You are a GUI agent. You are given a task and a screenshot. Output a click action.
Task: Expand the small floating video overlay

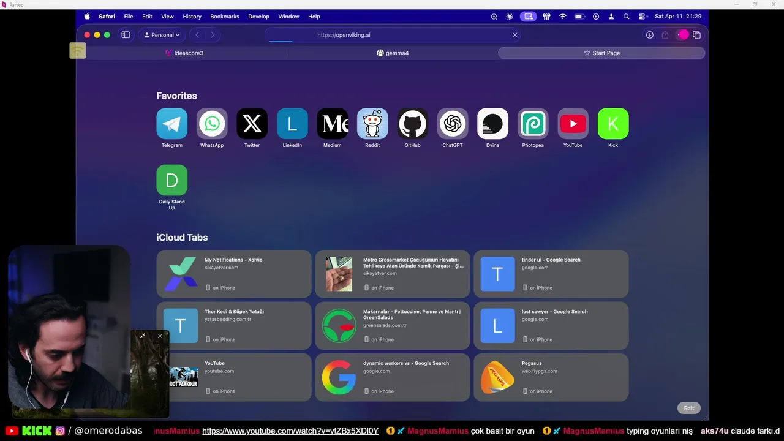pyautogui.click(x=142, y=336)
